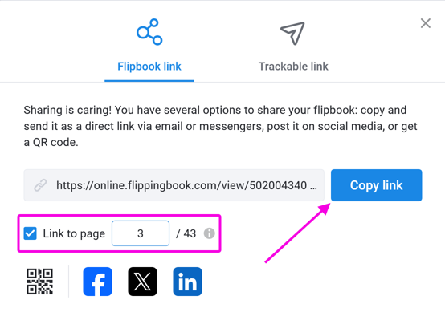Share the flipbook on Facebook
The width and height of the screenshot is (445, 312).
[x=97, y=282]
